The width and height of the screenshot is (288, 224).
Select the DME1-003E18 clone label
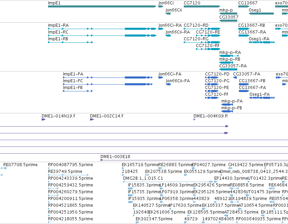pos(115,157)
